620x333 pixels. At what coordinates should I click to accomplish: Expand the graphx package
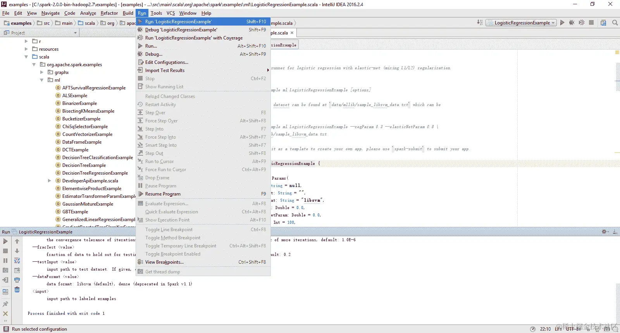(42, 72)
